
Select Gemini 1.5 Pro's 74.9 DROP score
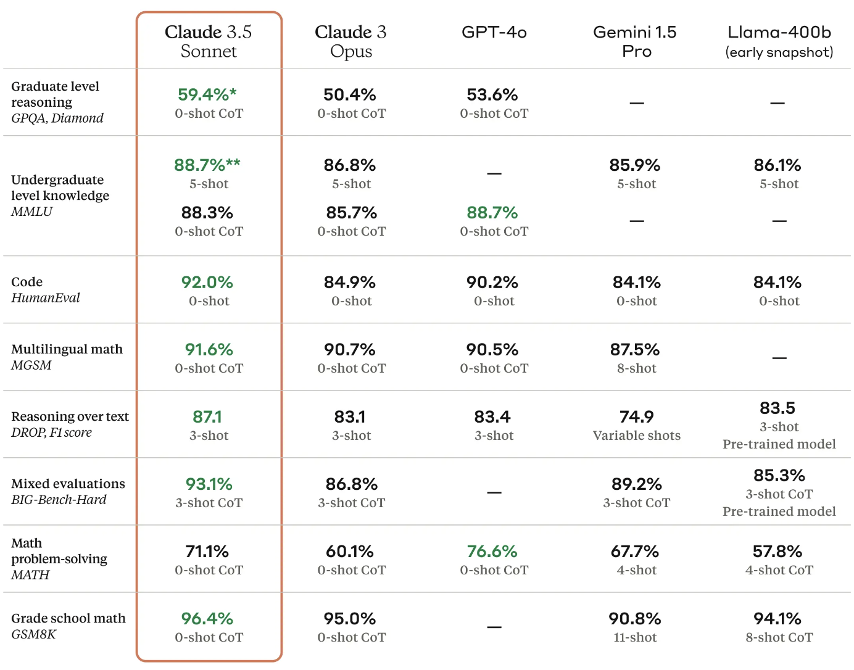pyautogui.click(x=636, y=416)
